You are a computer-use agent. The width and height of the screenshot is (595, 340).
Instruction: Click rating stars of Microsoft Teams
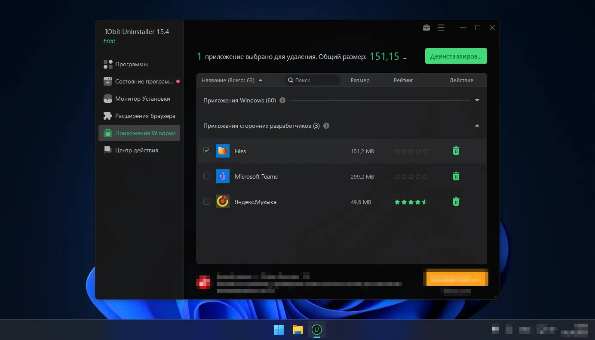[x=411, y=176]
